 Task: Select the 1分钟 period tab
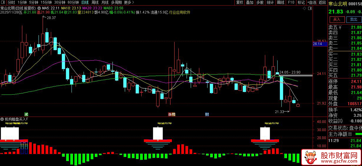22,2
